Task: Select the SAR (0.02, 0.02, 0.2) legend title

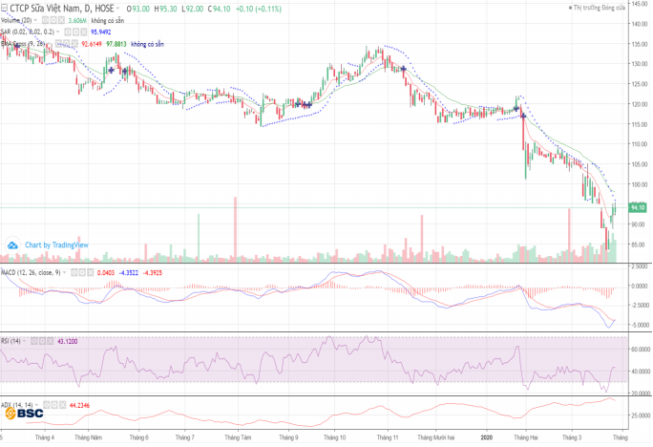Action: coord(28,32)
